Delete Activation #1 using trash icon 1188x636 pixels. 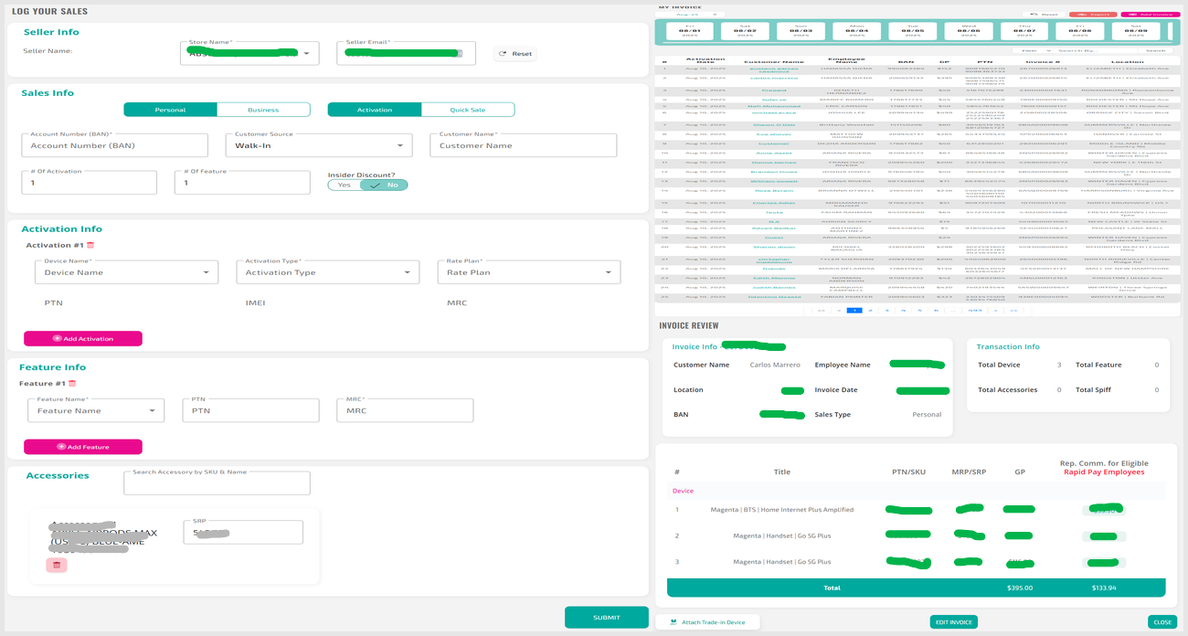pos(90,246)
